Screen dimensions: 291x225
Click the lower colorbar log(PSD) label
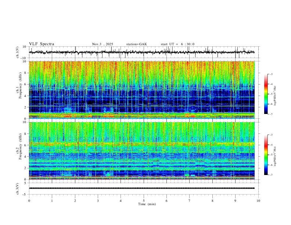(x=275, y=157)
